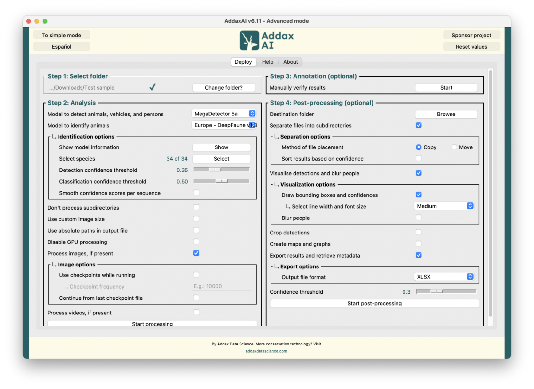
Task: Open the Help tab
Action: (267, 62)
